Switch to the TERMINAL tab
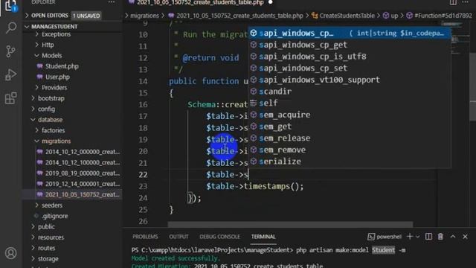 pyautogui.click(x=263, y=237)
